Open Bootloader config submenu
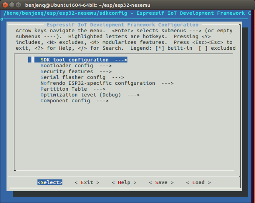Screen dimensions: 255x203 tap(76, 66)
